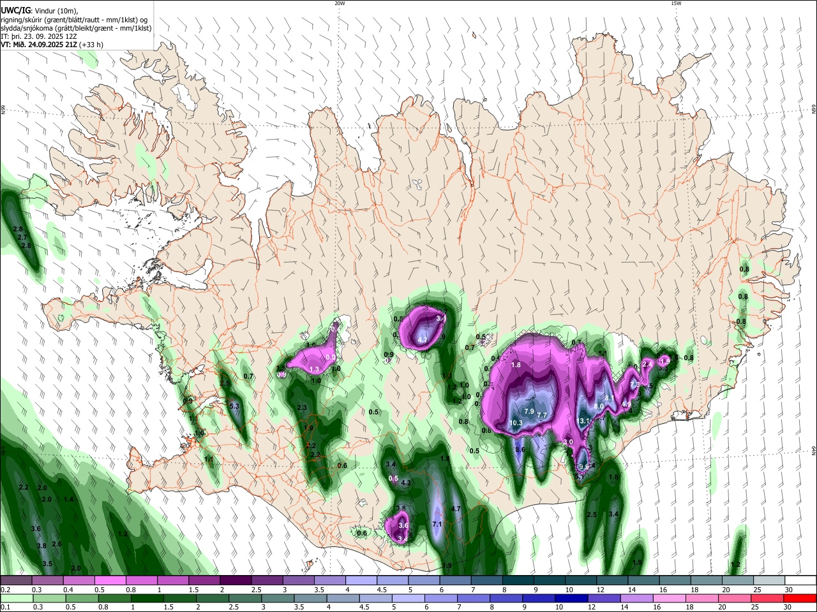Click the 5.3 precipitation value
This screenshot has height=612, width=817.
[x=234, y=406]
